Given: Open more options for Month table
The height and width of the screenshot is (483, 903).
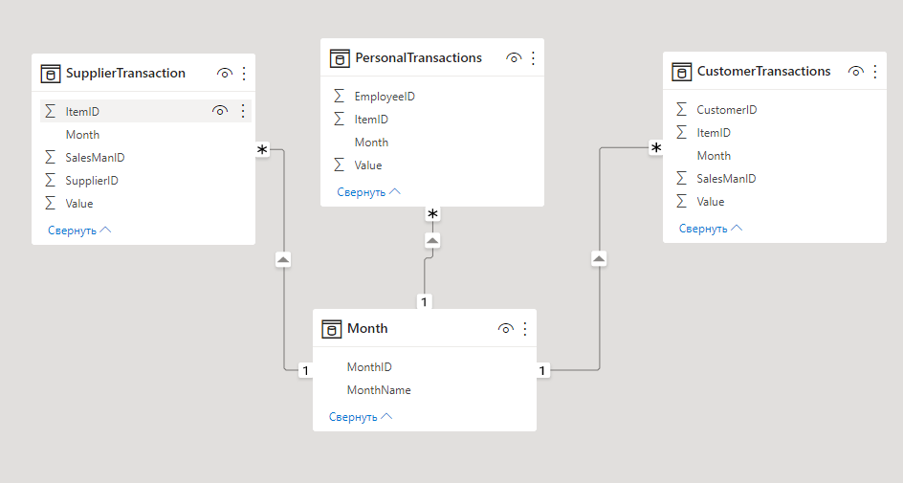Looking at the screenshot, I should tap(525, 329).
